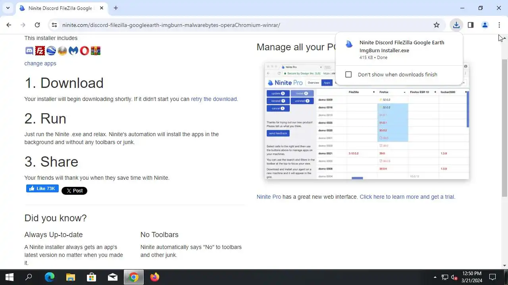Click the X Post button

click(74, 190)
